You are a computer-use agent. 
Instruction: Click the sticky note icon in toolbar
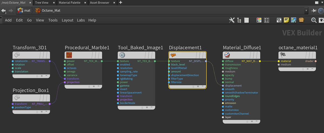pos(286,20)
